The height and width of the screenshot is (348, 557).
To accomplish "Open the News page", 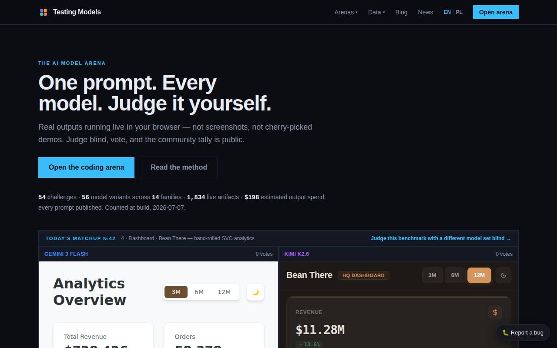I will (x=426, y=12).
